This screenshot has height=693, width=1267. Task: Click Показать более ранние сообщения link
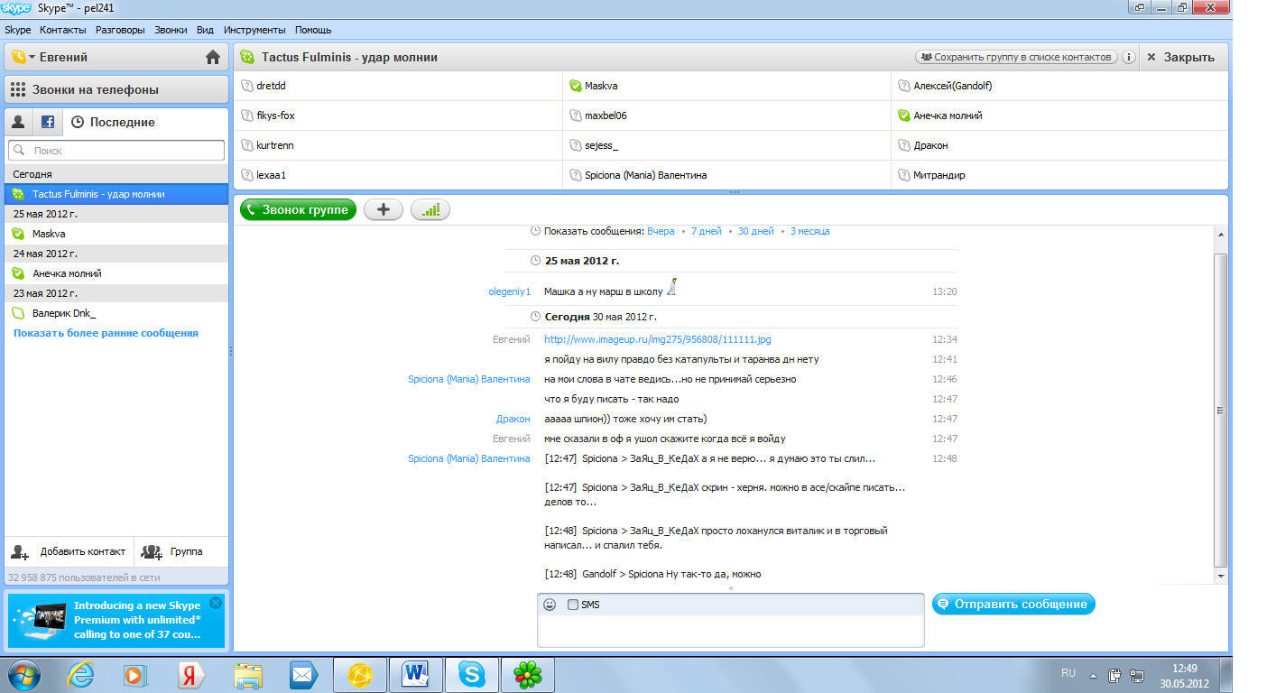click(x=106, y=333)
